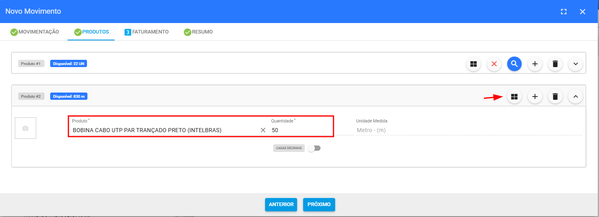Expand Produto #1 with chevron down
Image resolution: width=599 pixels, height=217 pixels.
pyautogui.click(x=576, y=64)
